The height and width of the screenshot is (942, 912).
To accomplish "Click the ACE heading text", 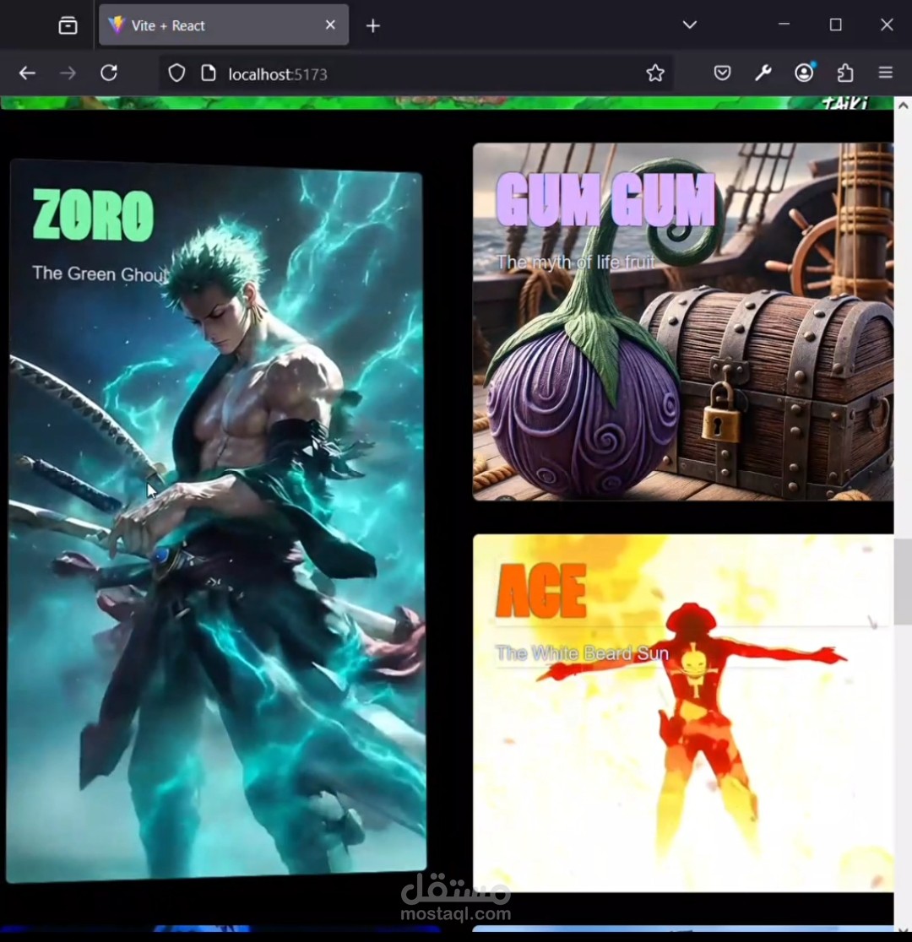I will (541, 591).
